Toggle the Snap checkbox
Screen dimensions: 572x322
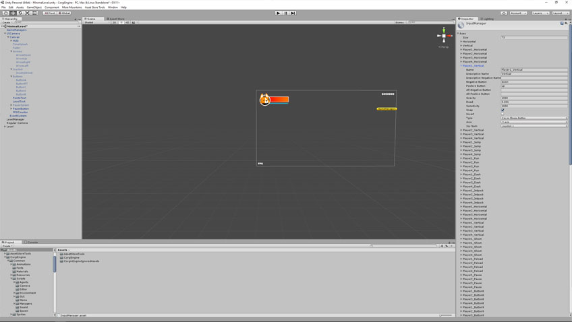pos(503,110)
